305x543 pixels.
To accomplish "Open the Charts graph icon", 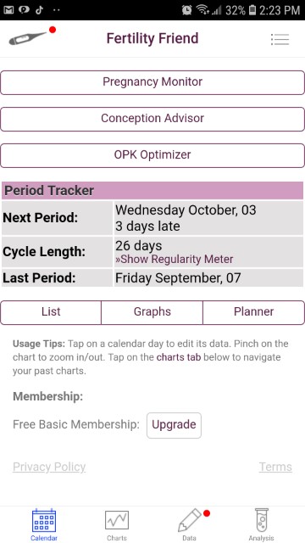I will pos(117,520).
